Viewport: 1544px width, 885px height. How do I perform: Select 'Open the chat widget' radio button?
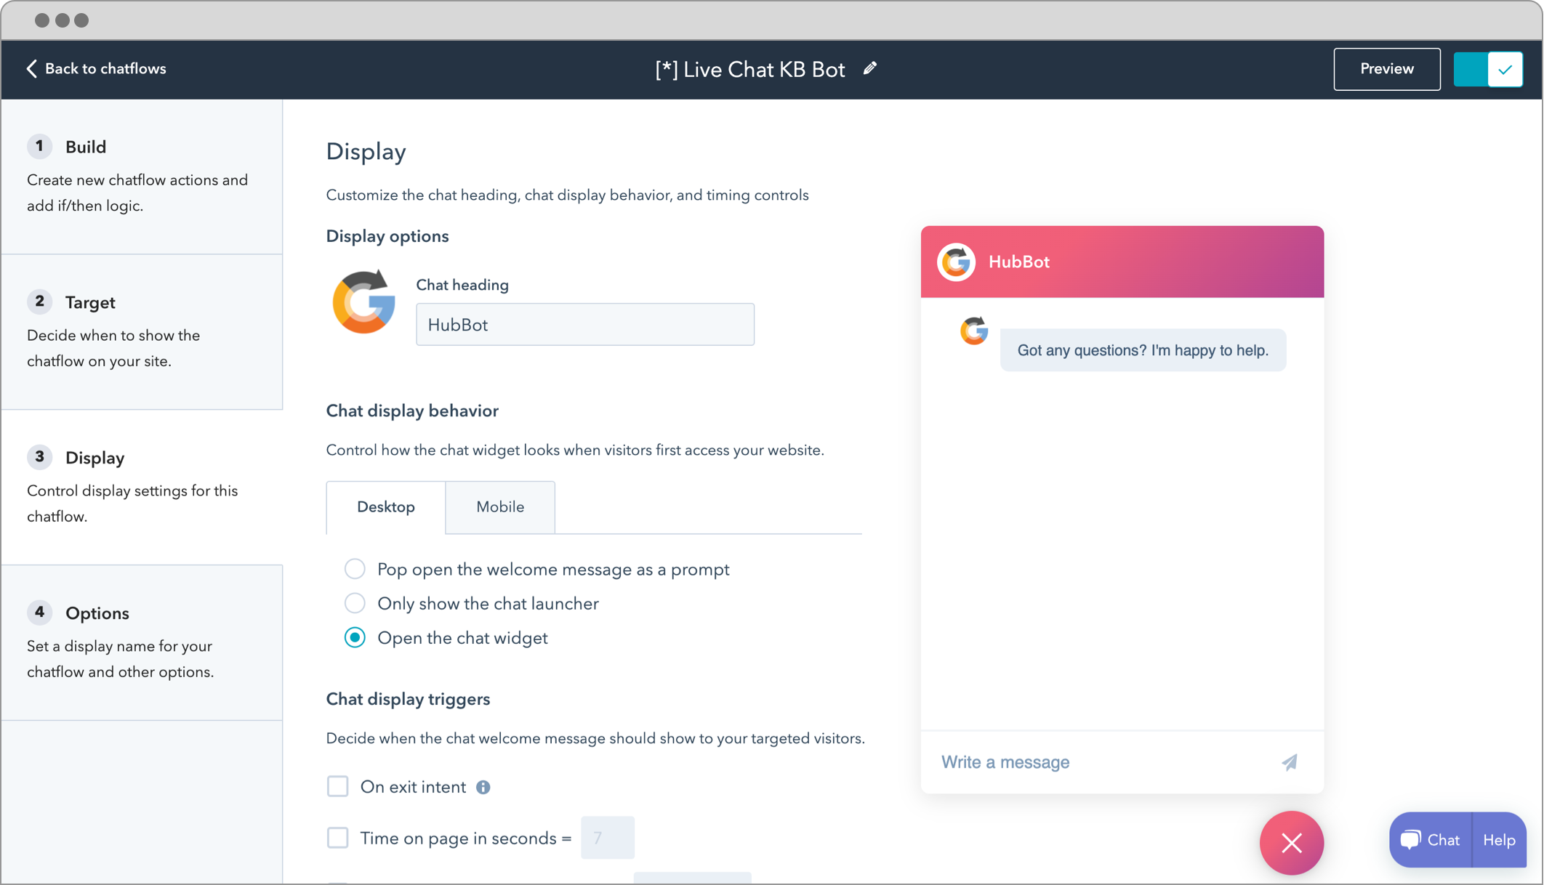click(355, 637)
